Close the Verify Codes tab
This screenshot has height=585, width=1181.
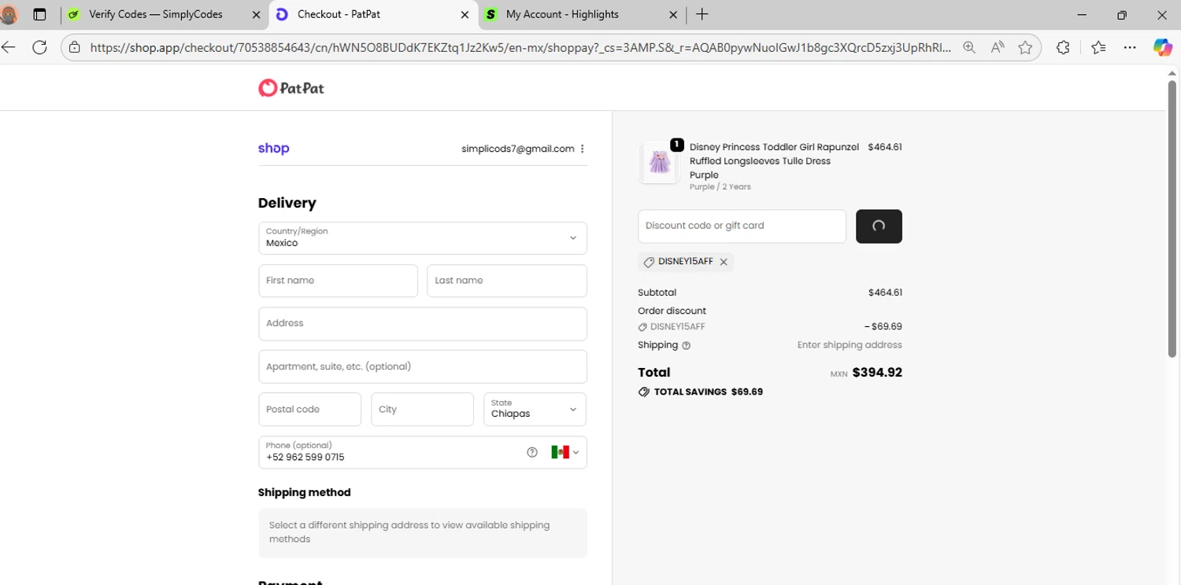[256, 14]
